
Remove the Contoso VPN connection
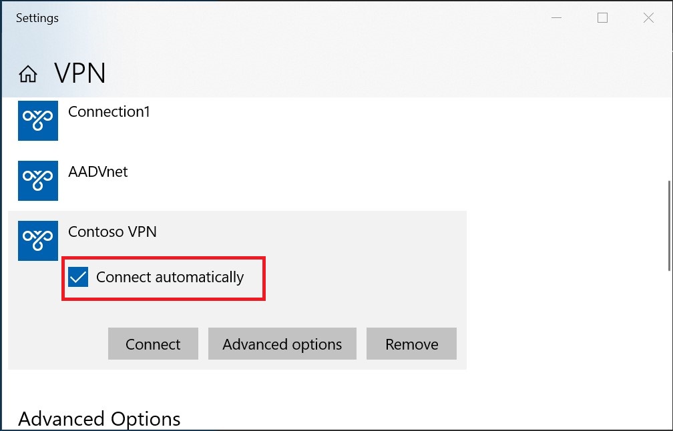[x=411, y=344]
